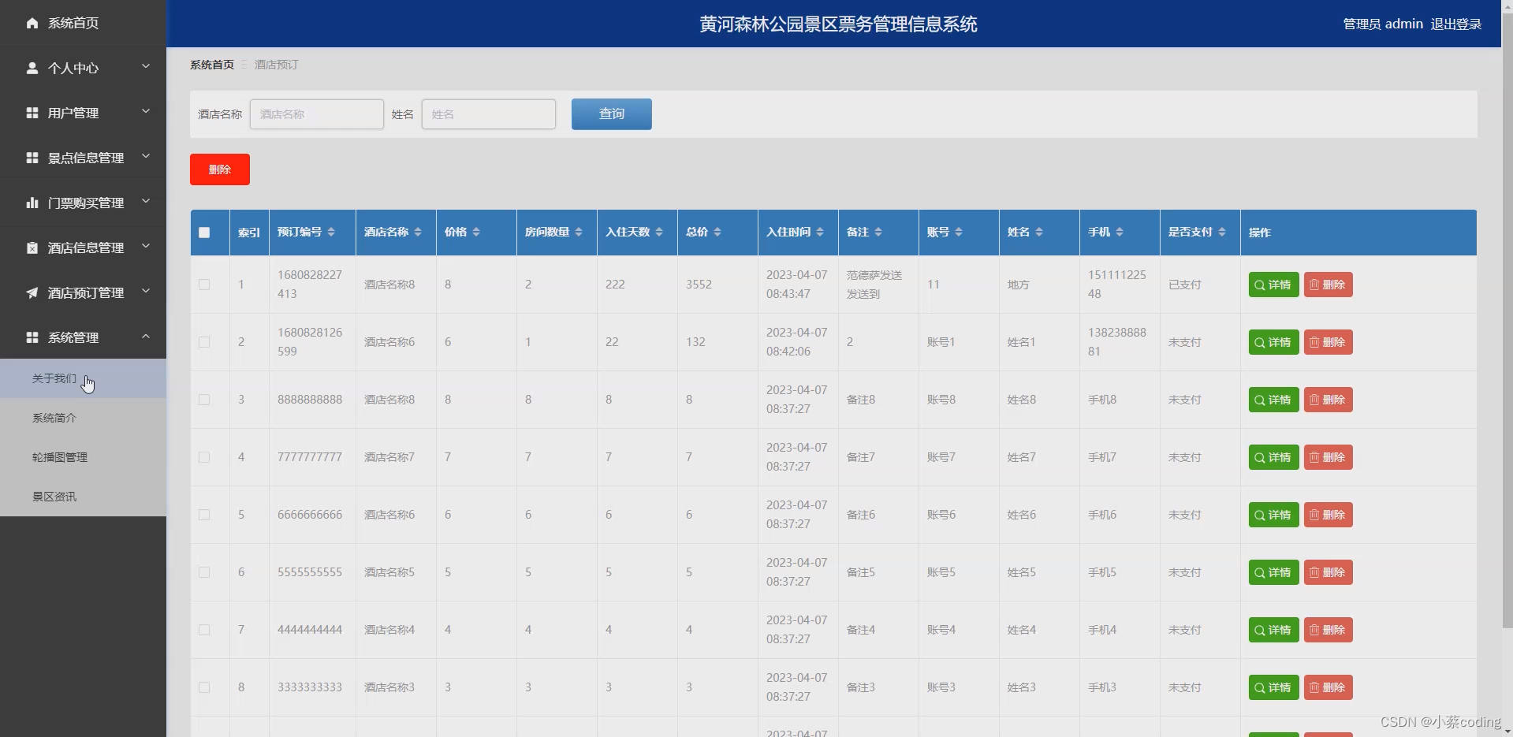Collapse the 系统管理 menu chevron
The width and height of the screenshot is (1513, 737).
coord(146,337)
